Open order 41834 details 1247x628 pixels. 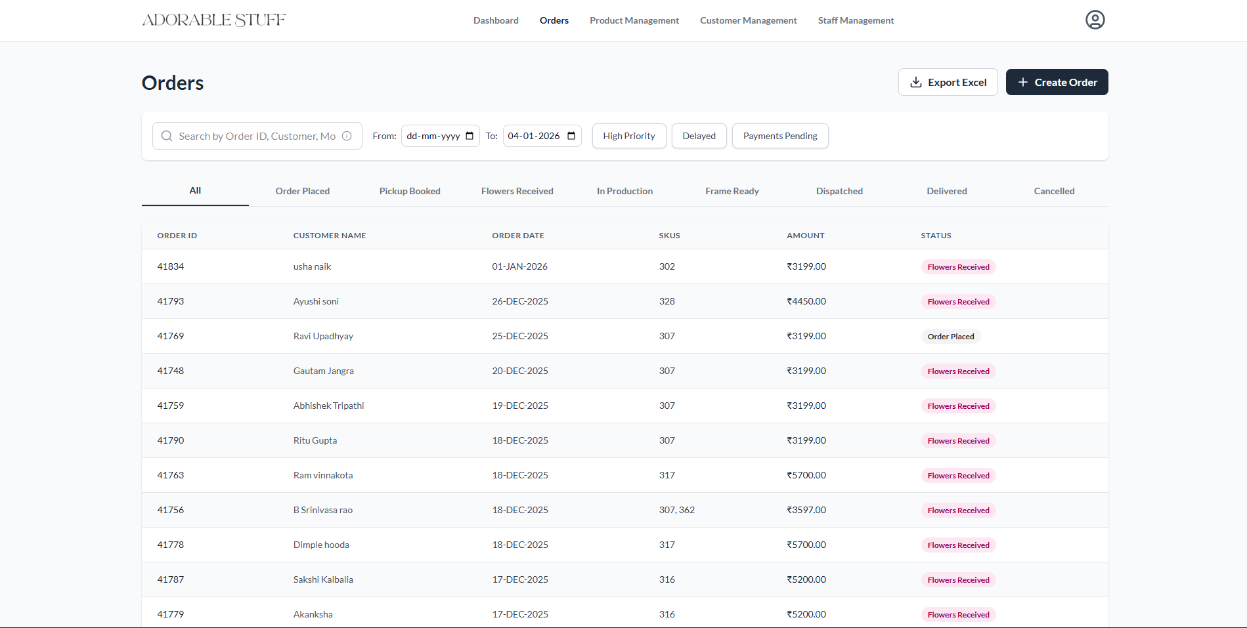170,266
